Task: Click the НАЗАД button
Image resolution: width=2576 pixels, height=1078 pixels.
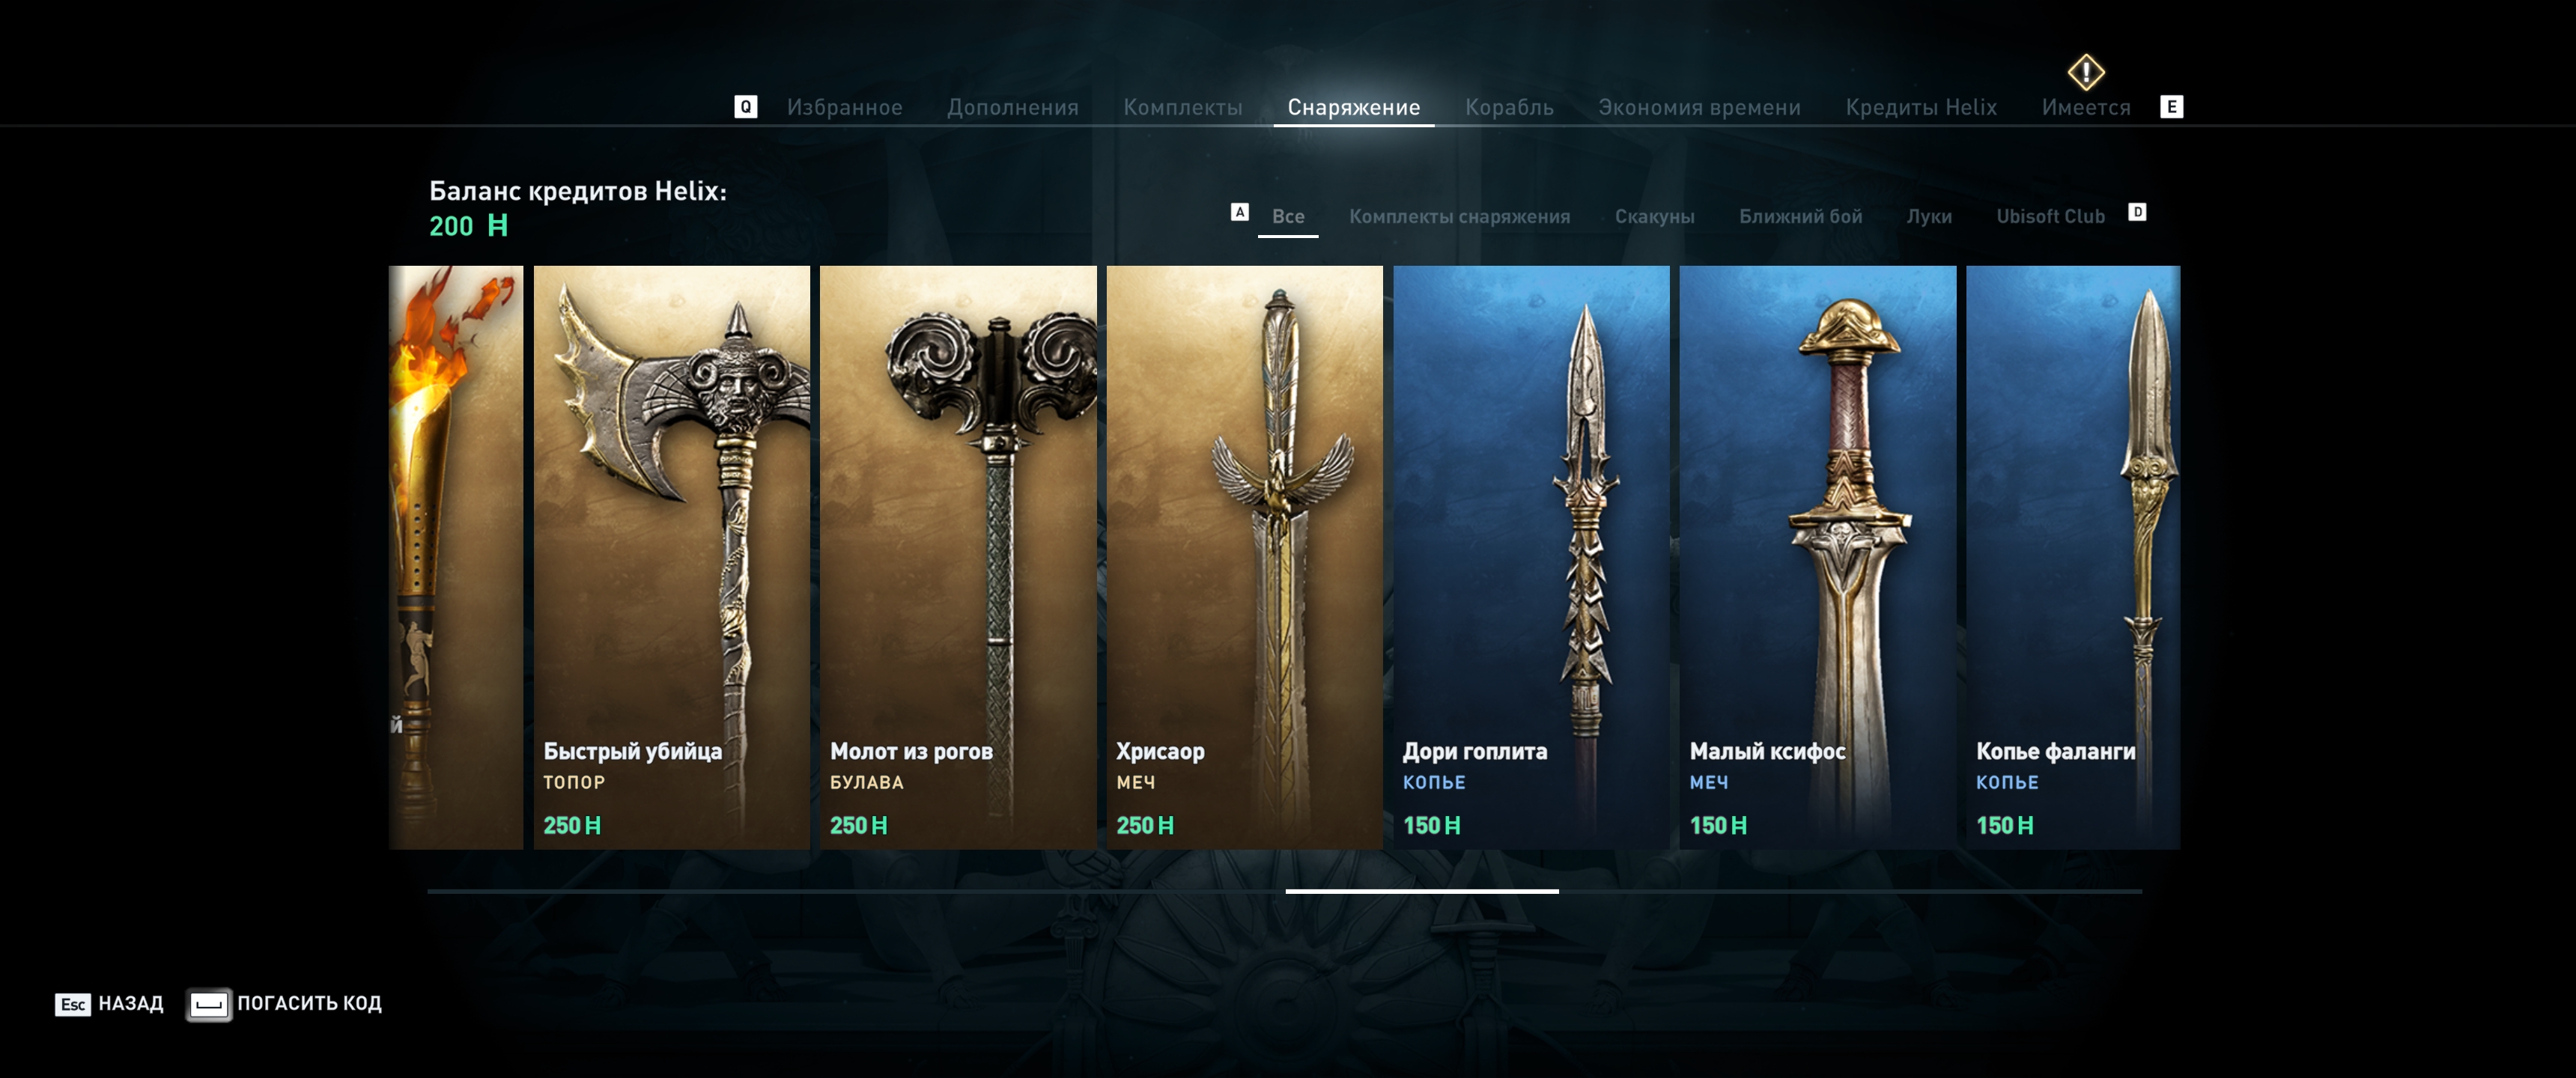Action: 130,1003
